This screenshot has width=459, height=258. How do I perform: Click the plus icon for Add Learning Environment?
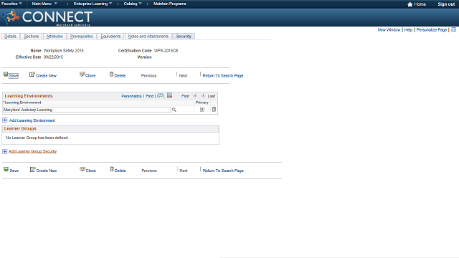coord(5,120)
